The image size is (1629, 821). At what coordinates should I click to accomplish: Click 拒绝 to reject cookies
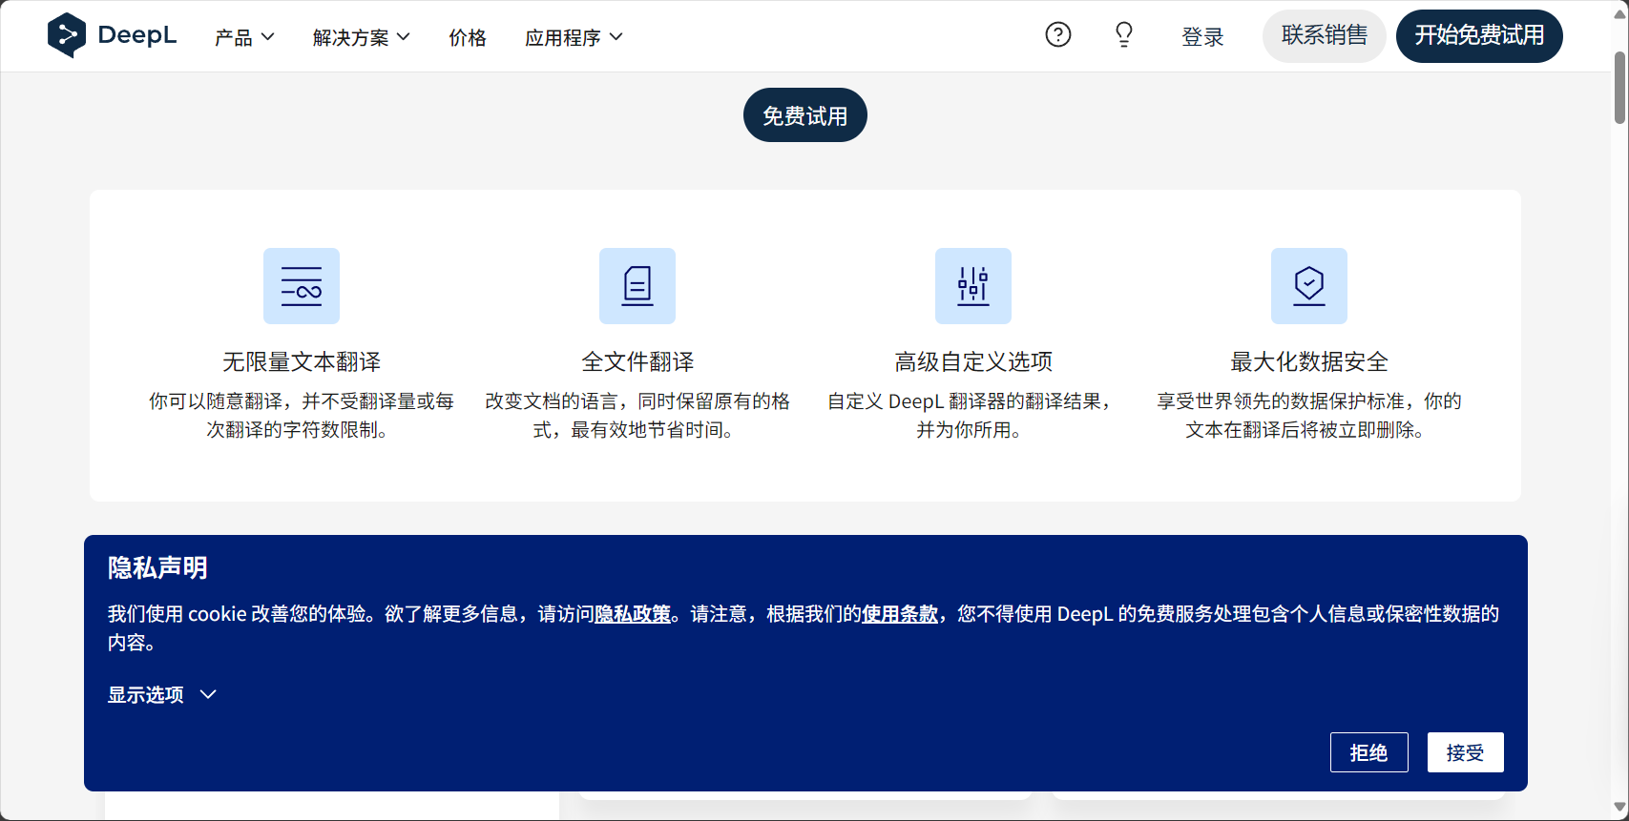1369,752
